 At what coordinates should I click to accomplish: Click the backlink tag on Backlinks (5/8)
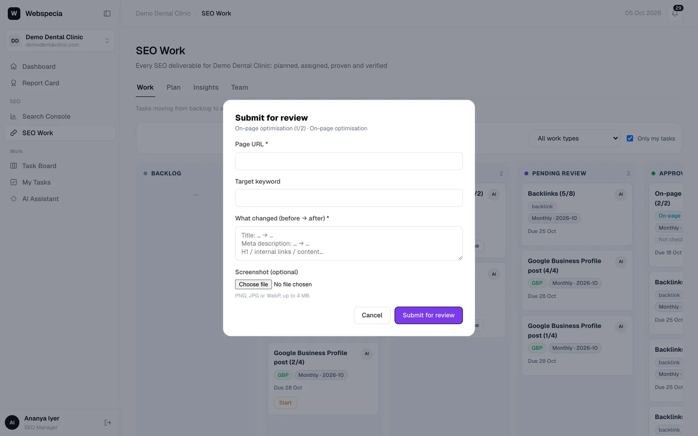(x=542, y=207)
